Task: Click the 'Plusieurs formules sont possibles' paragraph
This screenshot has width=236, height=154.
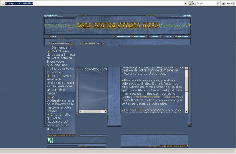Action: point(153,92)
